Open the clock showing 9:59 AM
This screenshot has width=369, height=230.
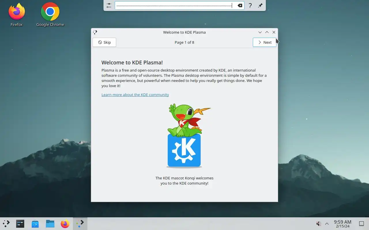[342, 224]
